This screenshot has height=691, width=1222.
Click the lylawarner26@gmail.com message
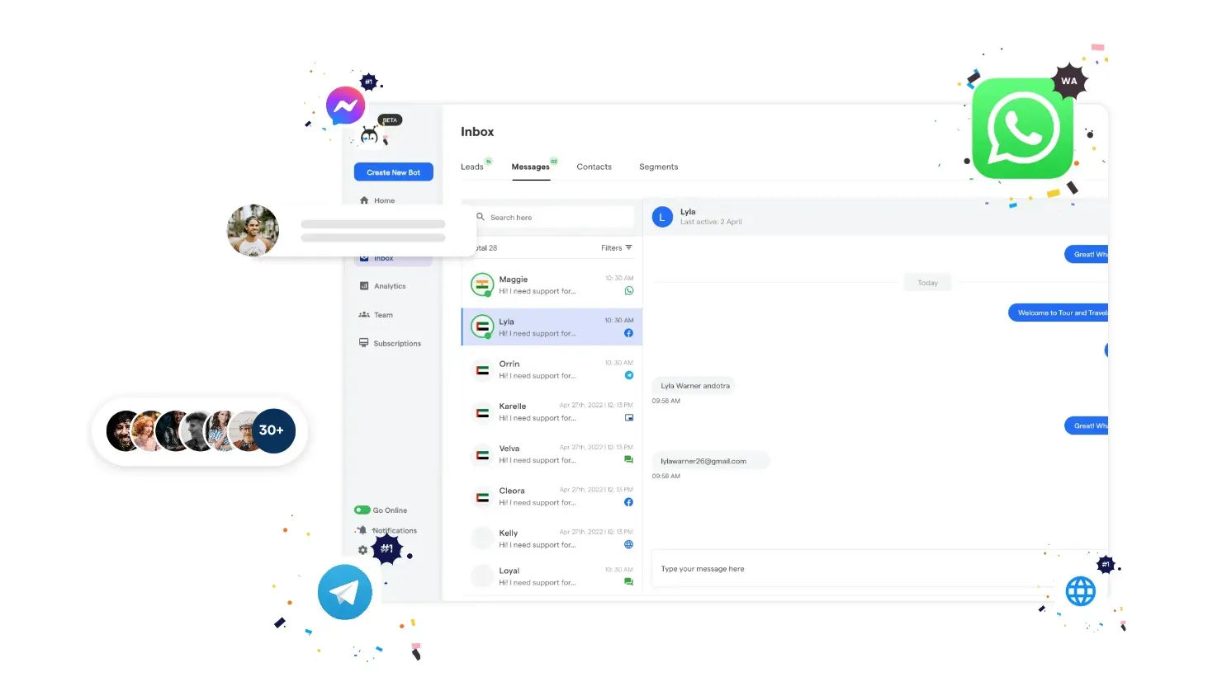pos(710,461)
